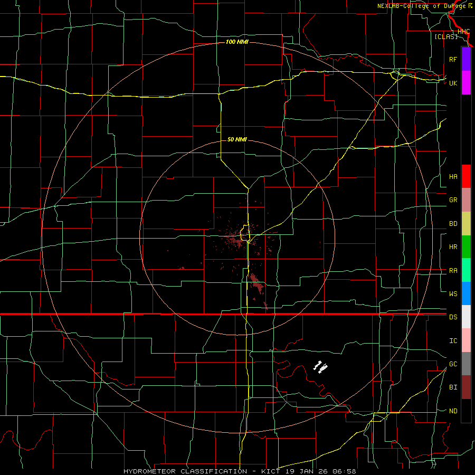Click the 100 NMI range ring label
475x475 pixels.
click(237, 42)
